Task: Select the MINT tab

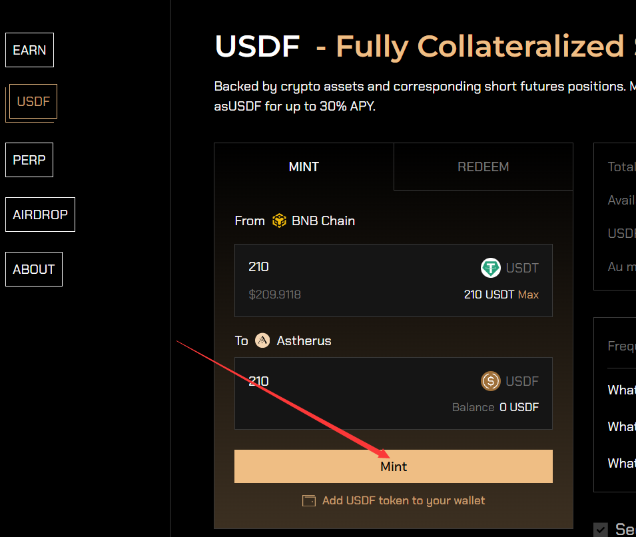Action: click(x=304, y=167)
